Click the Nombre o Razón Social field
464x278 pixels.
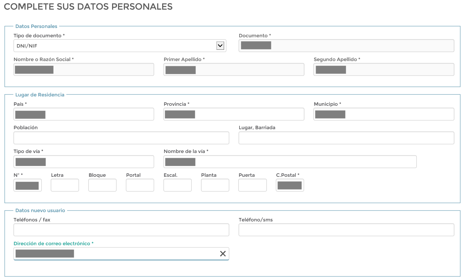pyautogui.click(x=84, y=69)
